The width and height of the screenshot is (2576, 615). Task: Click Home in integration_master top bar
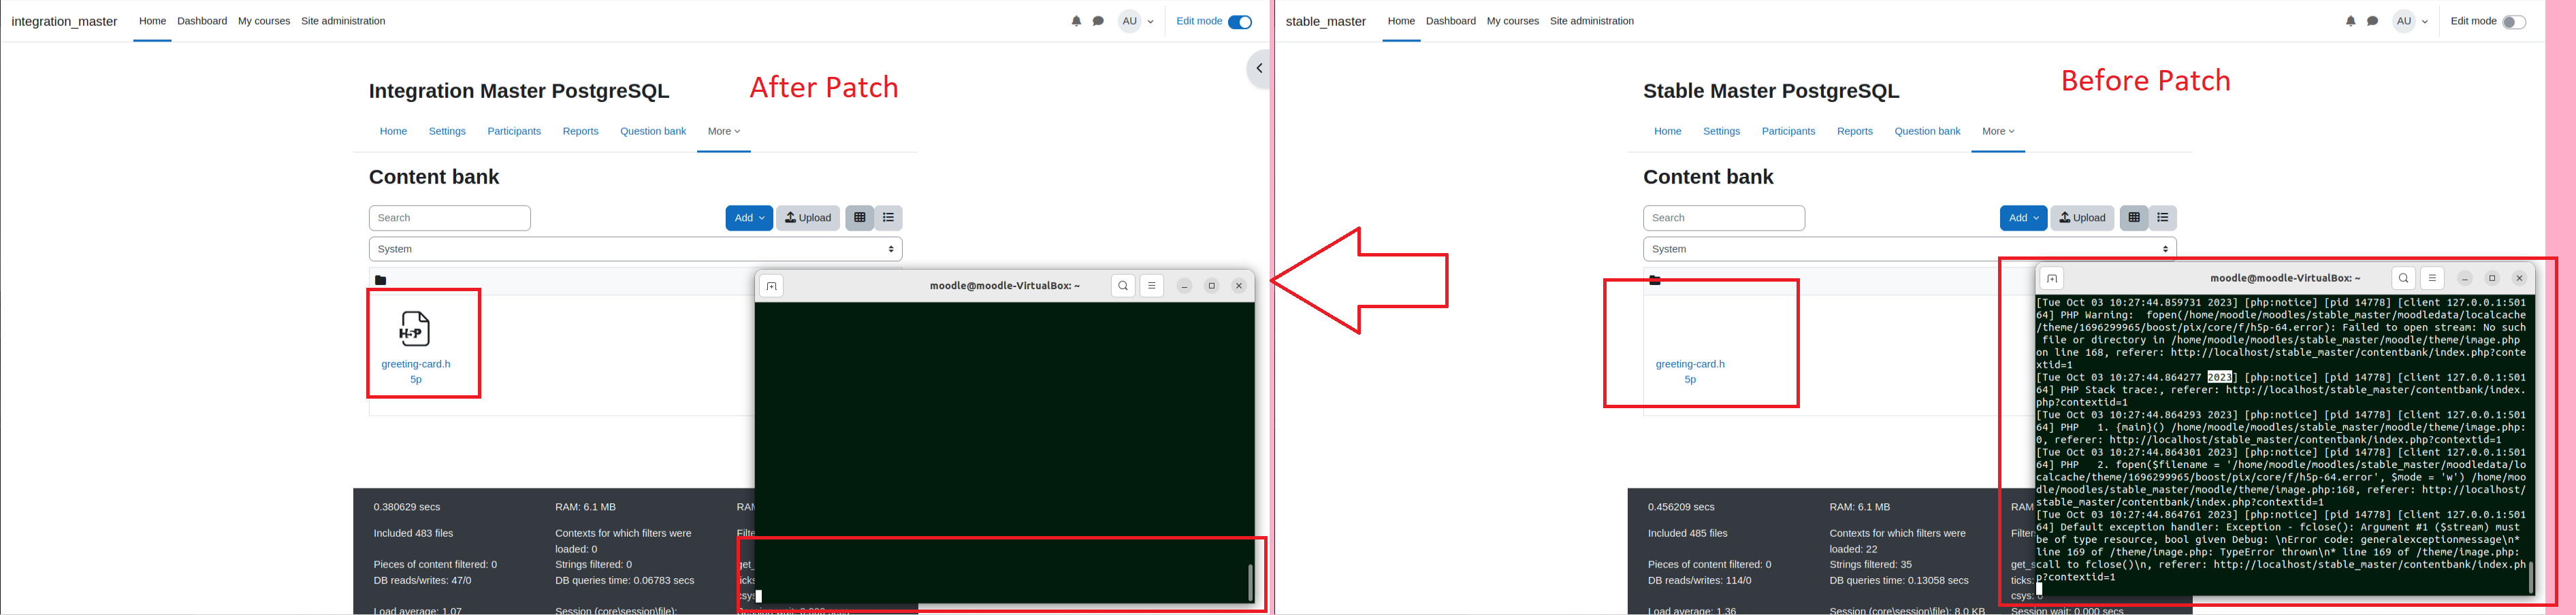(152, 21)
